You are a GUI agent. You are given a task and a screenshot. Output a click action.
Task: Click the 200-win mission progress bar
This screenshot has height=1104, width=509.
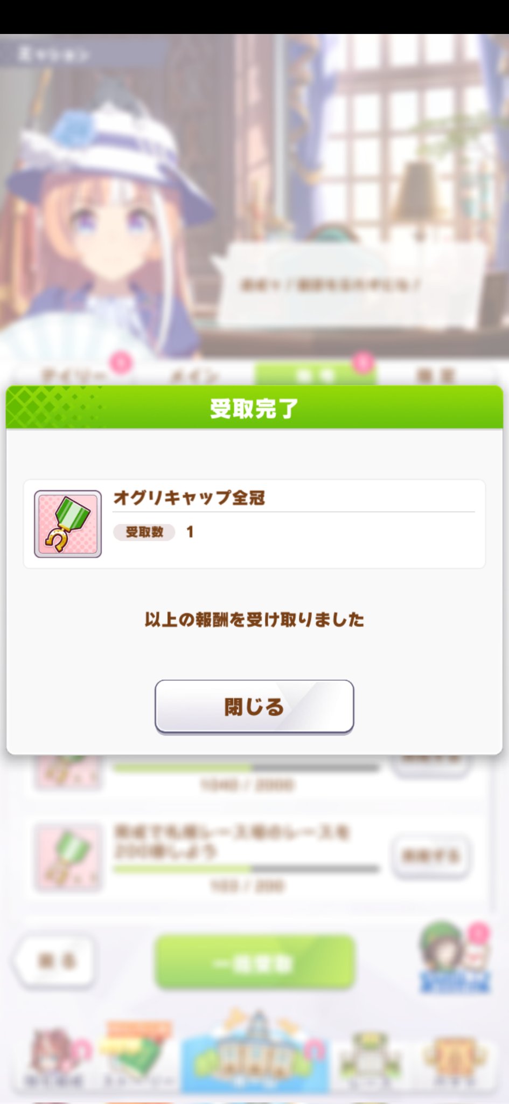tap(247, 868)
